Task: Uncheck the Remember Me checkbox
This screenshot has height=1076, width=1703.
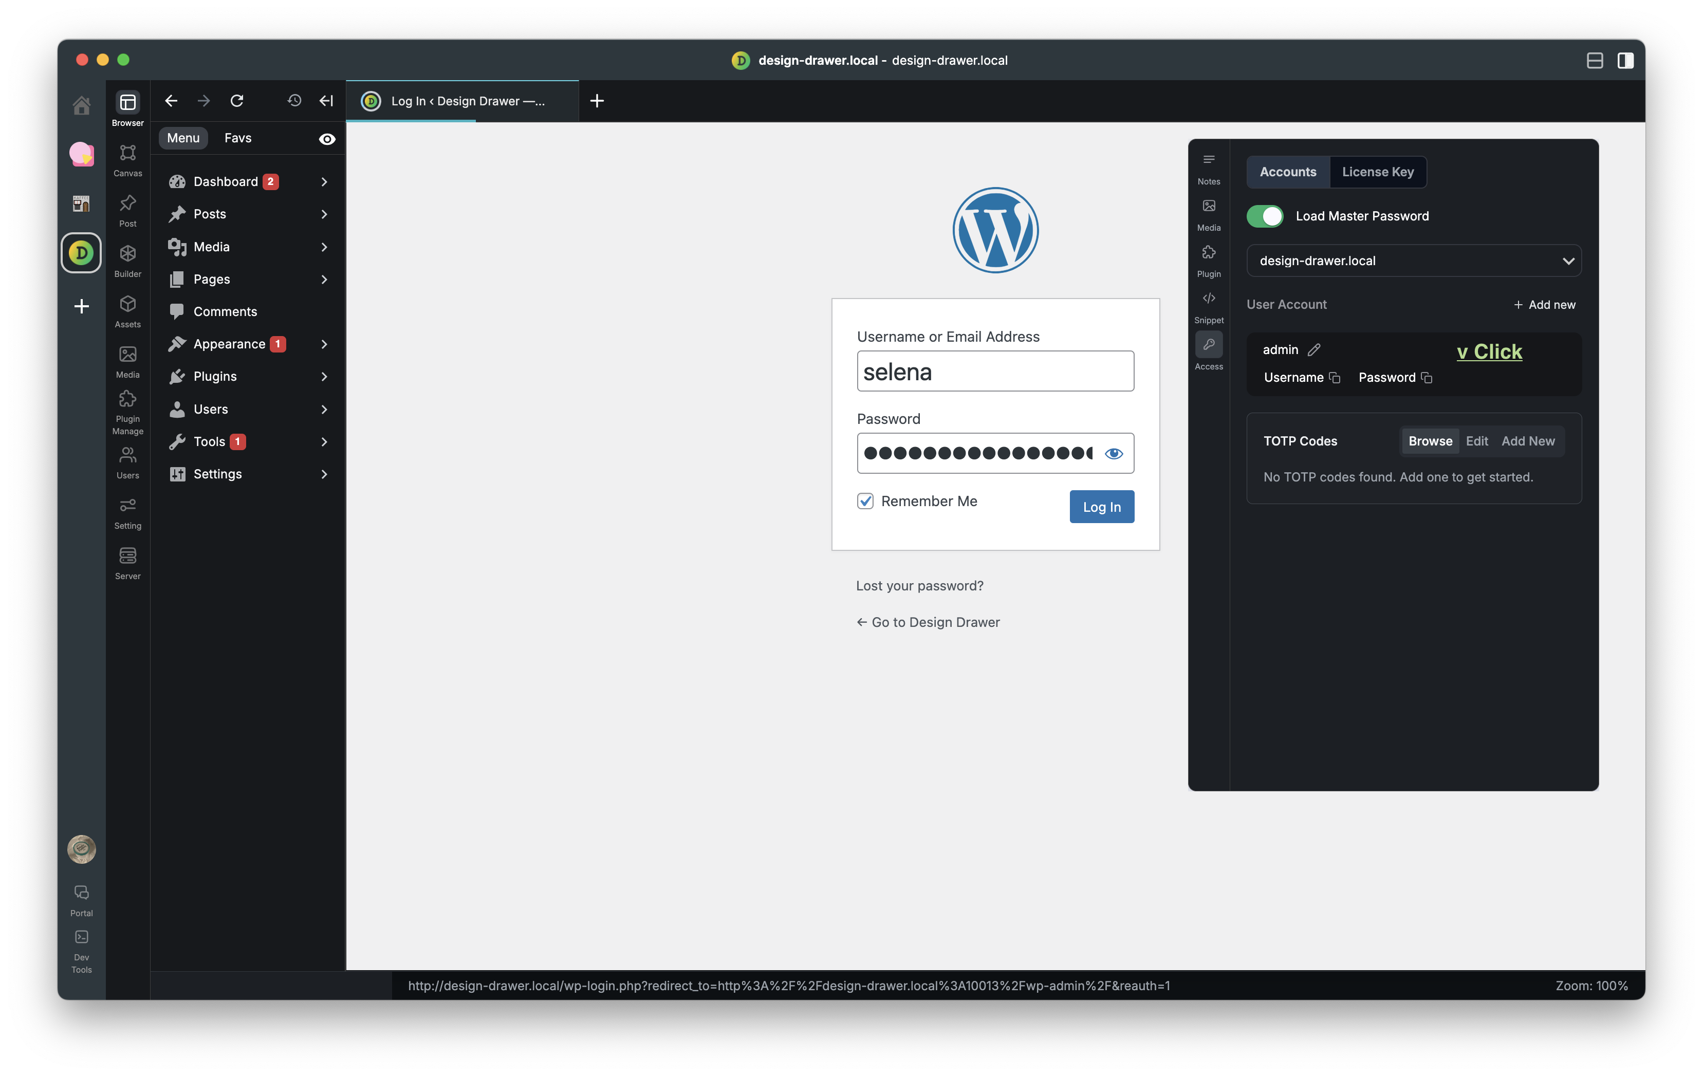Action: click(x=865, y=501)
